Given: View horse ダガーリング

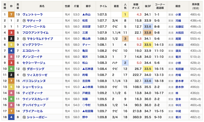Looking at the screenshot, I should 35,69.
